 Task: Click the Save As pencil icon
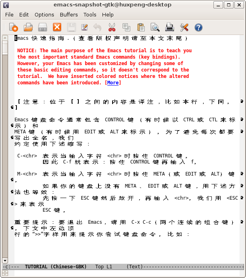84,27
